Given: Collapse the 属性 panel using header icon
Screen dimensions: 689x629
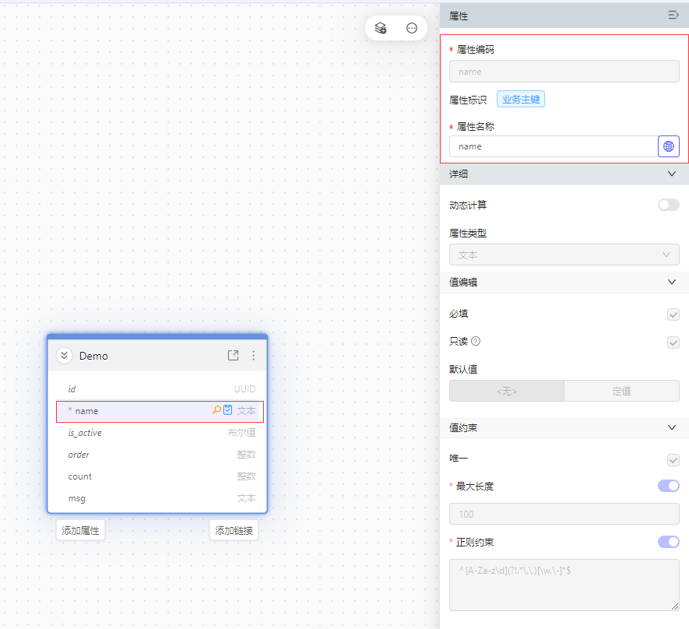Looking at the screenshot, I should point(673,16).
